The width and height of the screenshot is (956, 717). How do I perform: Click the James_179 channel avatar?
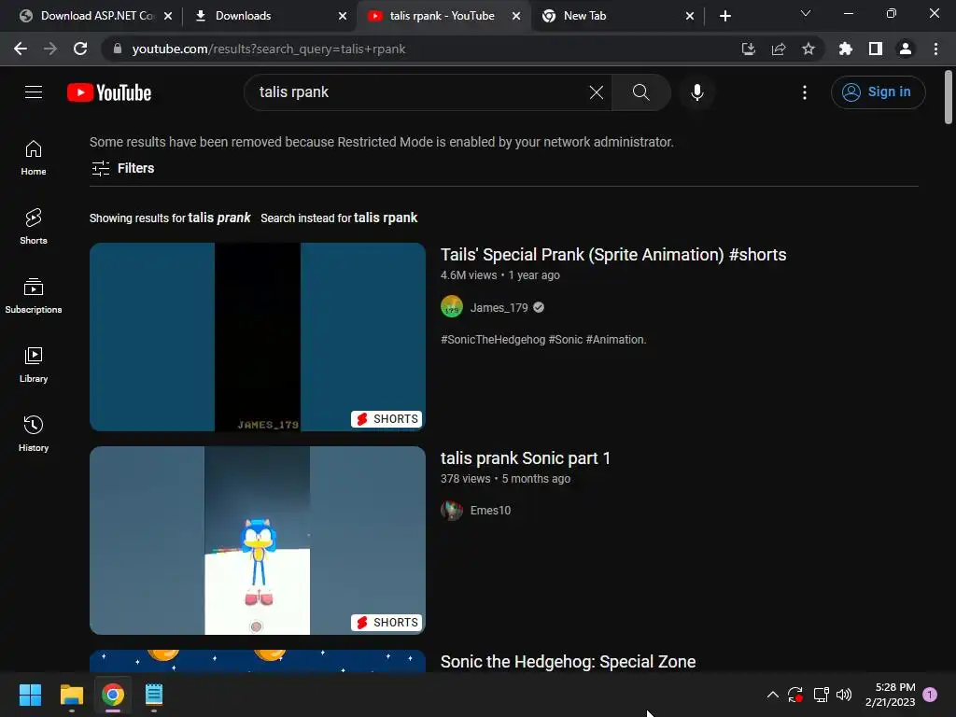pos(452,306)
